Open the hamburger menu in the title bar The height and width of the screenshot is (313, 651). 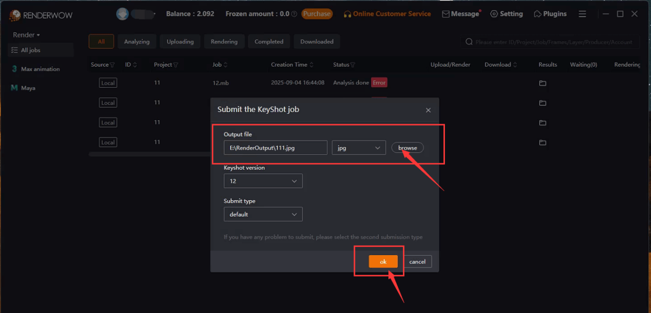click(x=582, y=13)
